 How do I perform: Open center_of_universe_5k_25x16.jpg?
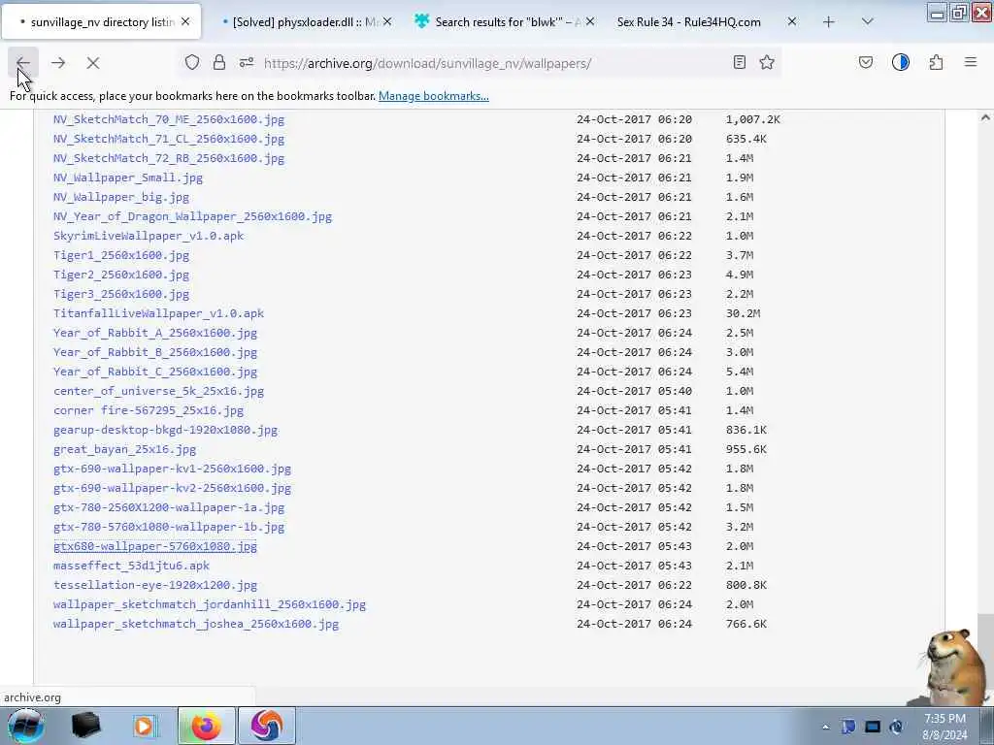[x=158, y=391]
